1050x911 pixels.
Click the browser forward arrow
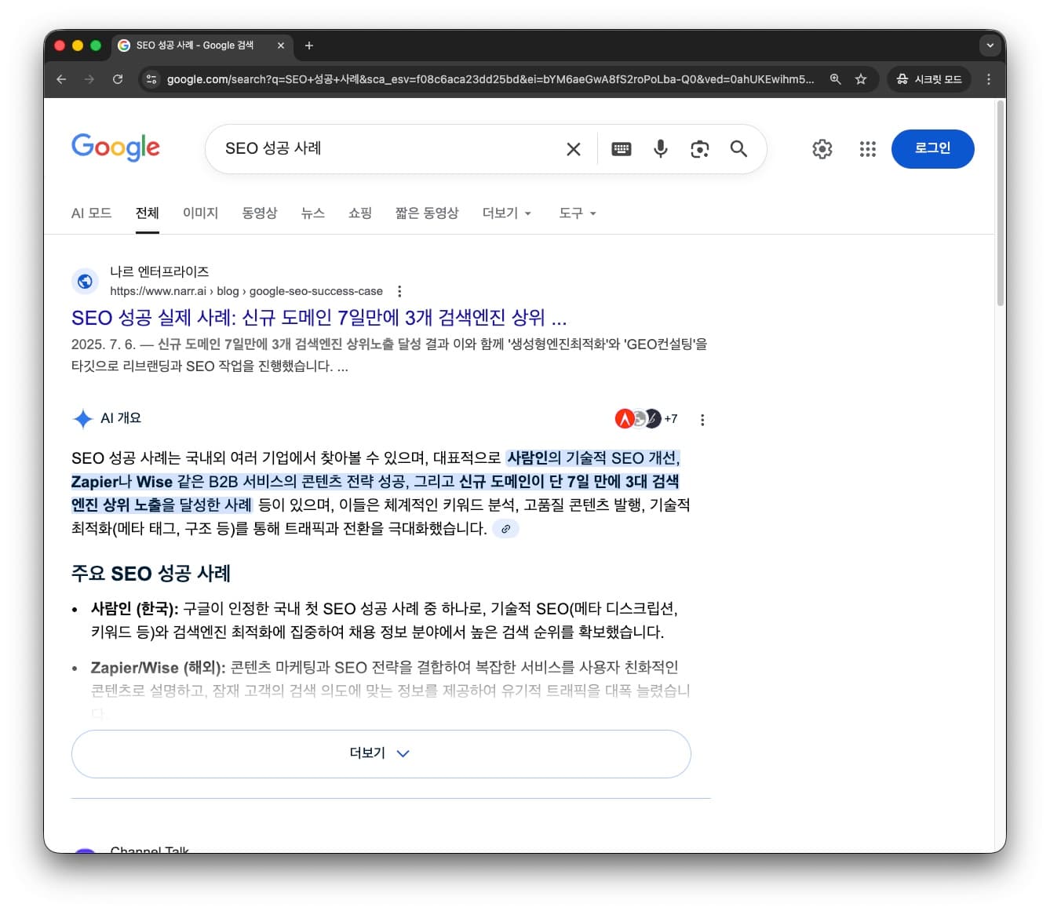[x=89, y=79]
